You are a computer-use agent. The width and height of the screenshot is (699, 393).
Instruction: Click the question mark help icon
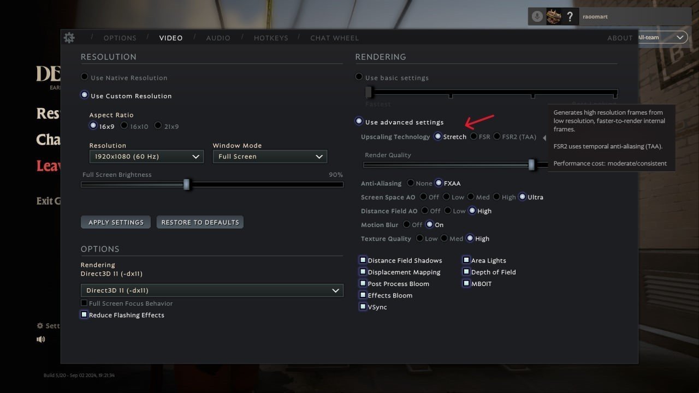[x=570, y=16]
